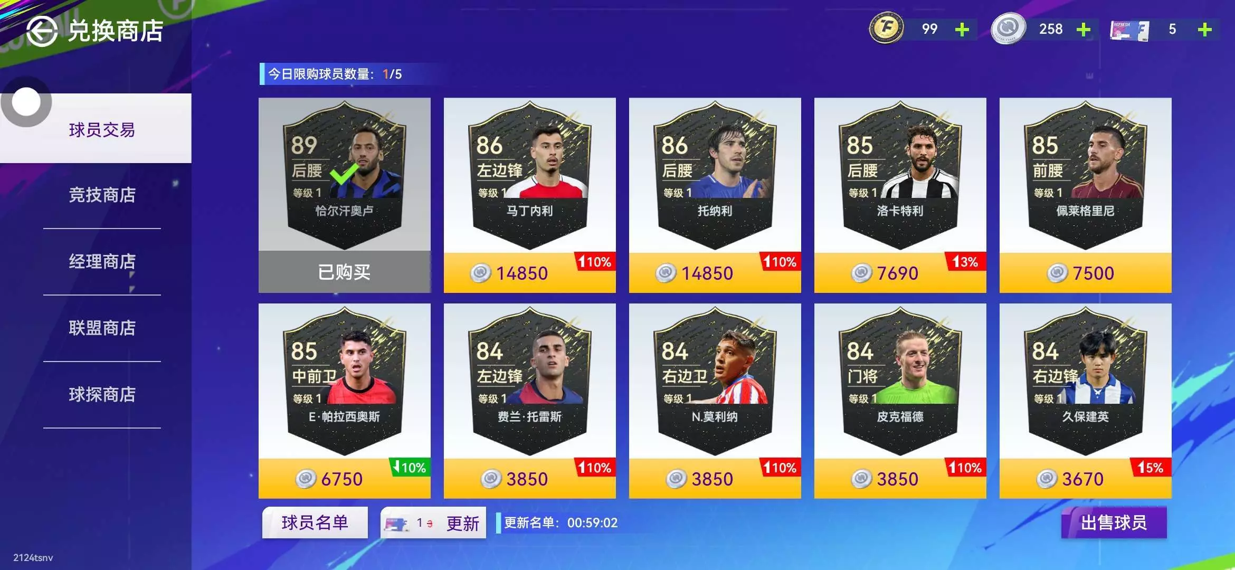Open the 球员名单 player list button
The height and width of the screenshot is (570, 1235).
click(x=315, y=522)
